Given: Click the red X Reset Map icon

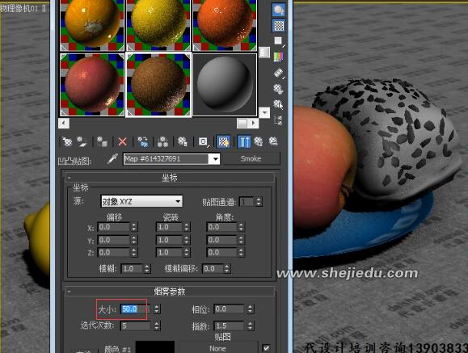Looking at the screenshot, I should point(122,141).
